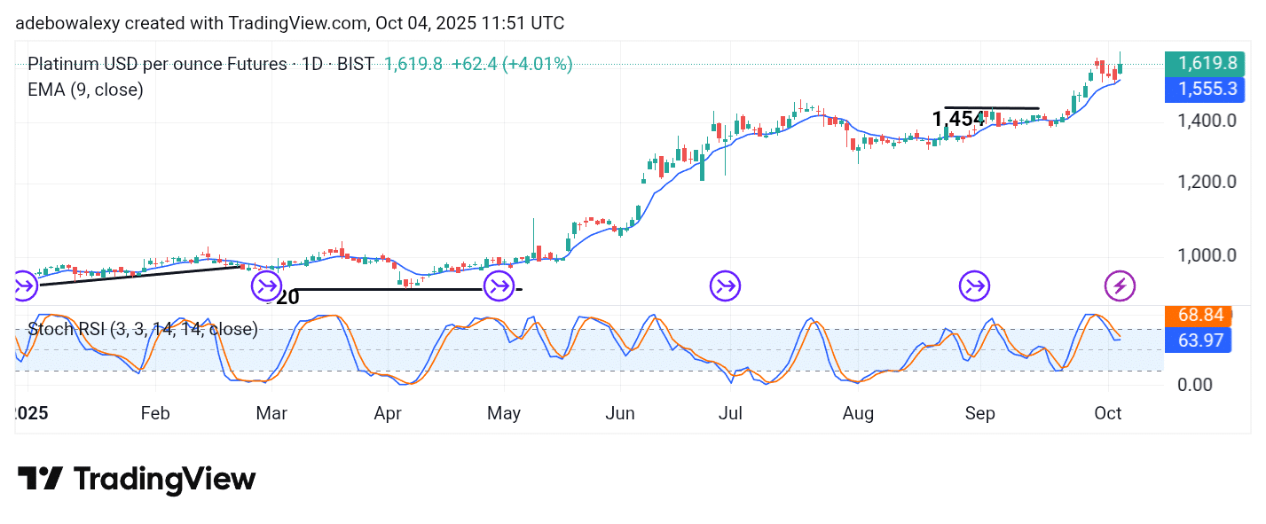Image resolution: width=1266 pixels, height=524 pixels.
Task: Click the Platinum USD per ounce Futures title
Action: pyautogui.click(x=156, y=64)
